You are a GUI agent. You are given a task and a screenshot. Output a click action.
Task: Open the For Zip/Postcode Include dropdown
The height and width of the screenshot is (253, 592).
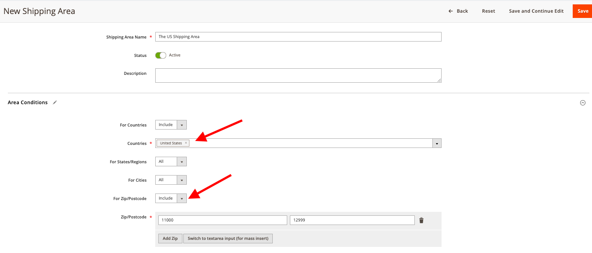coord(182,198)
